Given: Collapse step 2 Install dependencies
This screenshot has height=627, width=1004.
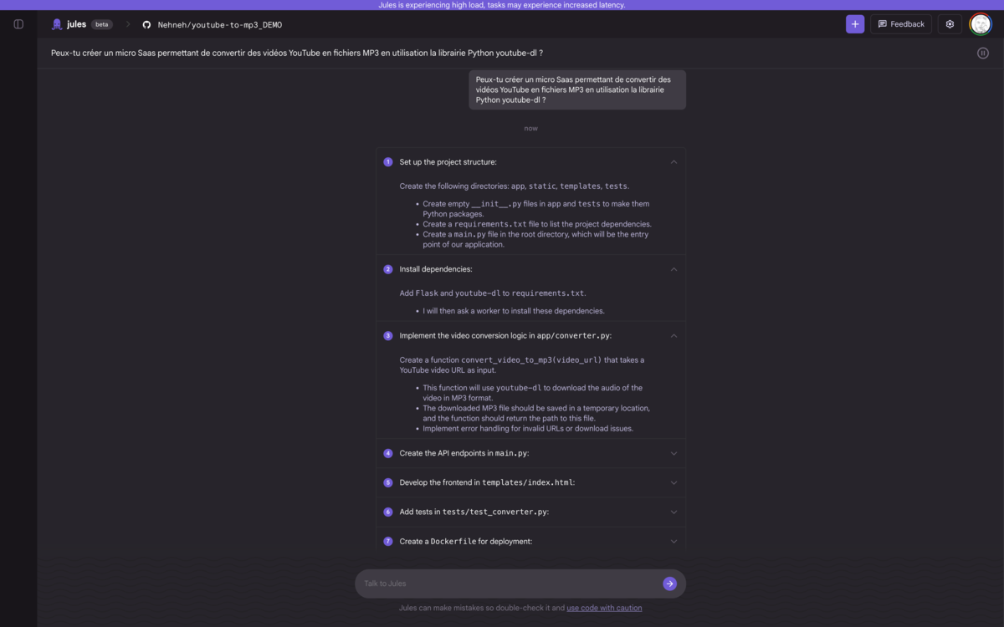Looking at the screenshot, I should (674, 269).
